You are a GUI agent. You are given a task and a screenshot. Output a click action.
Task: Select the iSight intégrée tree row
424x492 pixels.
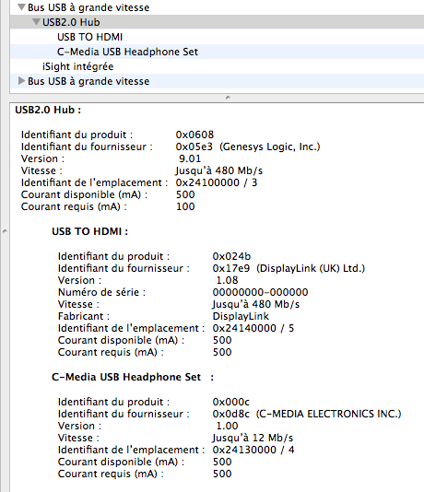217,66
